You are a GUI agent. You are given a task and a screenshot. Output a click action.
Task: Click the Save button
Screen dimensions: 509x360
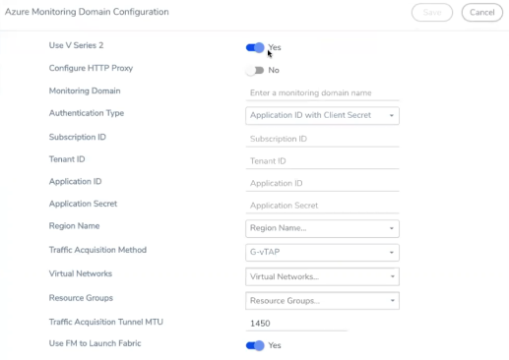[x=432, y=13]
